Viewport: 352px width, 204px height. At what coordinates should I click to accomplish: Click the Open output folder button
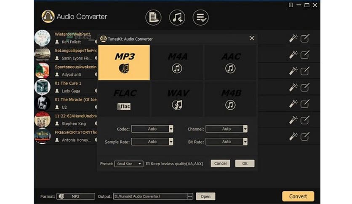(x=205, y=196)
